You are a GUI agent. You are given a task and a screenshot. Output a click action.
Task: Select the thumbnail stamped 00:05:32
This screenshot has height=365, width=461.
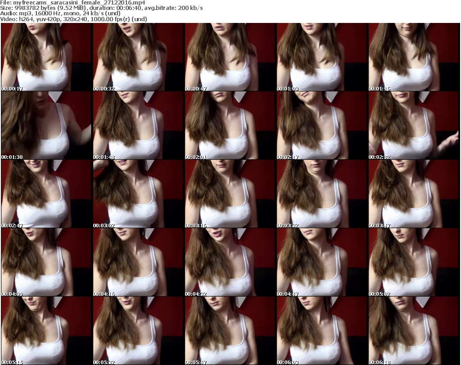138,331
